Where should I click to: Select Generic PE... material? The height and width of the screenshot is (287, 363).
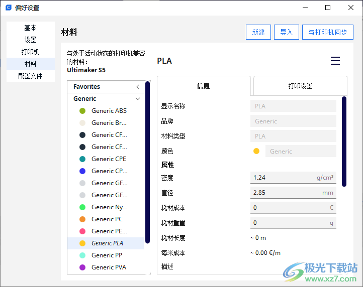(106, 231)
